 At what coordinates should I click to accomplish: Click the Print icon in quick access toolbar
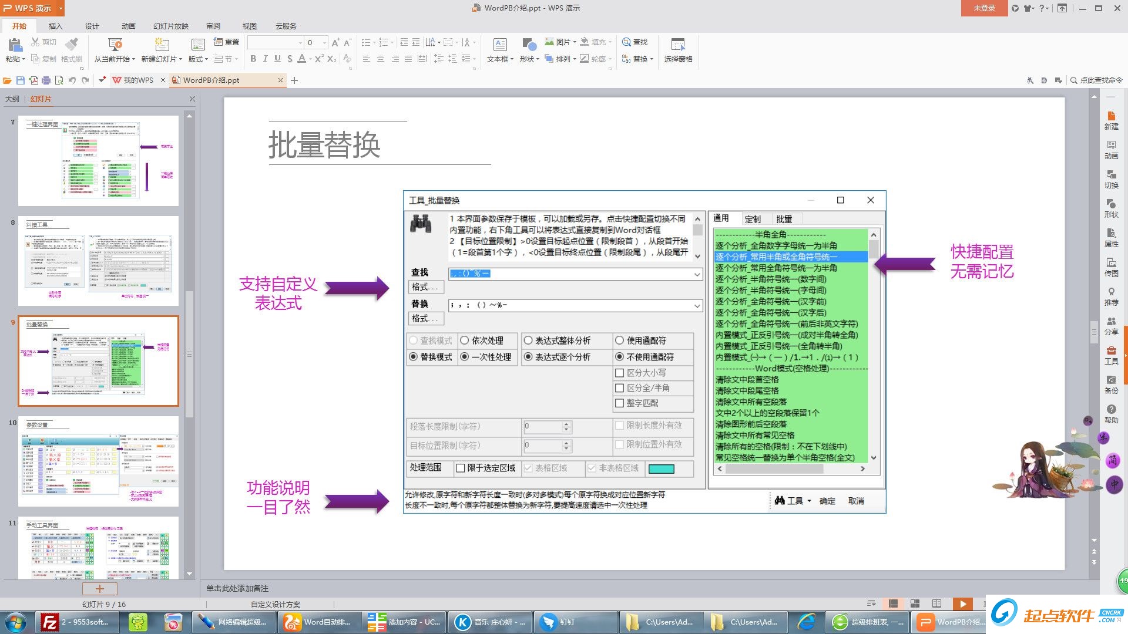click(x=46, y=80)
